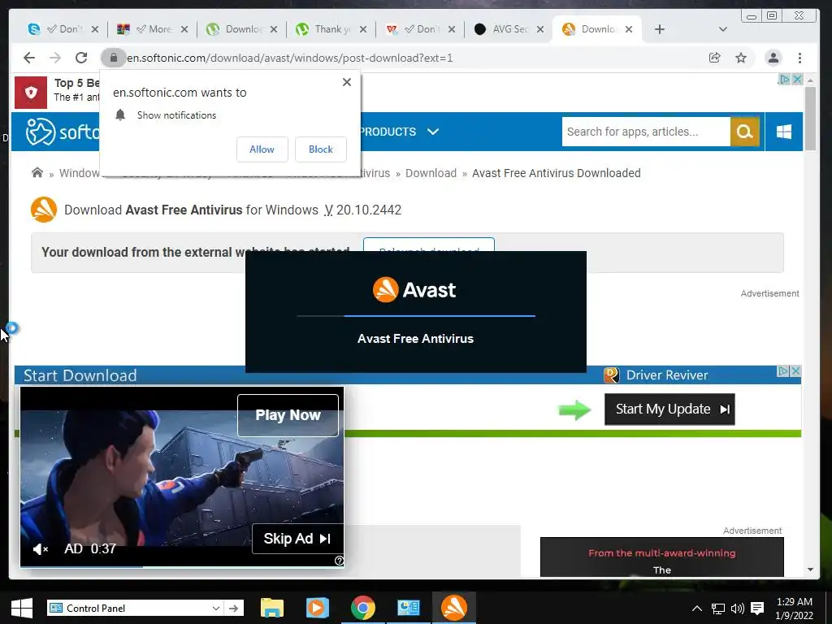Close the Driver Reviver ad banner
Viewport: 832px width, 624px height.
tap(795, 370)
